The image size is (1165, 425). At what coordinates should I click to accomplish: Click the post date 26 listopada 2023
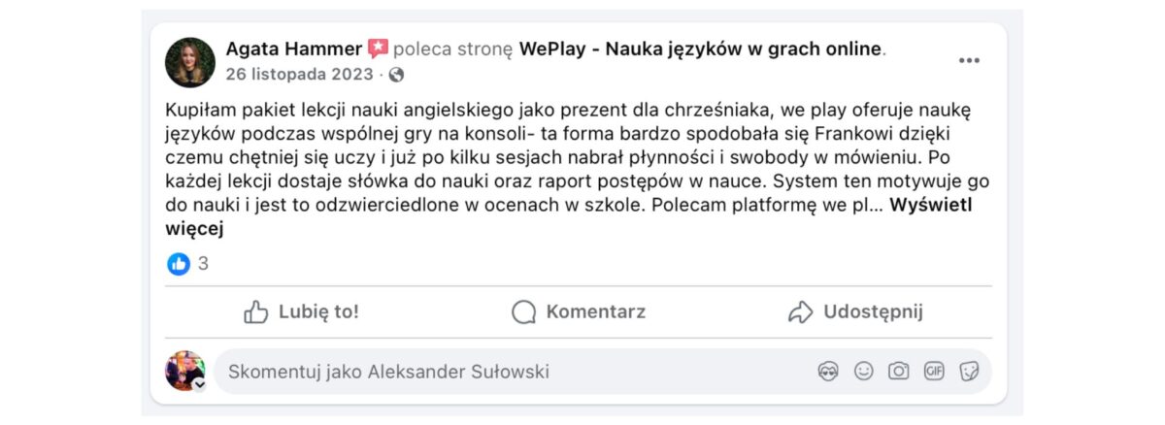click(x=299, y=74)
